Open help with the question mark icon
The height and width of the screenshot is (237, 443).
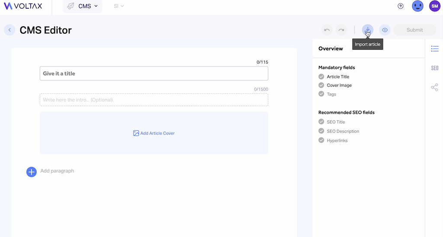click(x=400, y=6)
